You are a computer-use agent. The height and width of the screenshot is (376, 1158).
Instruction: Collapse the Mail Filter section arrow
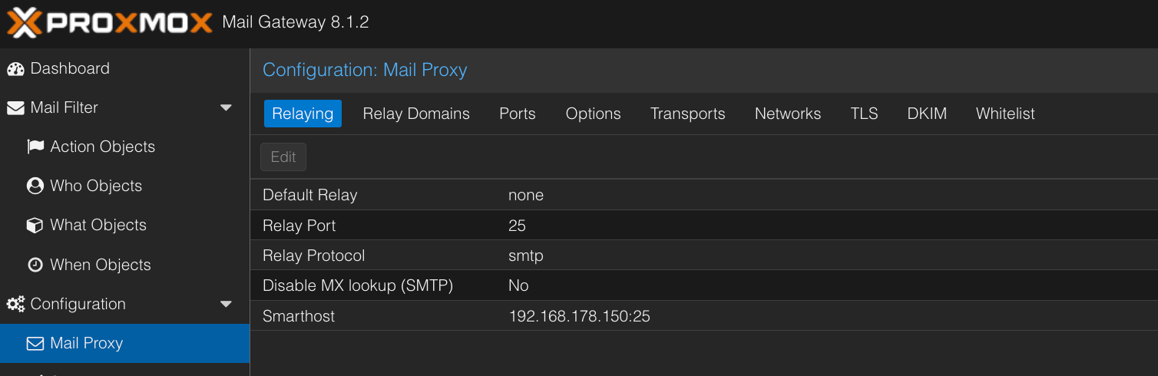(x=226, y=108)
